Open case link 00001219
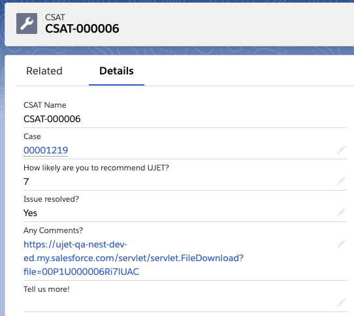The image size is (354, 316). (46, 150)
